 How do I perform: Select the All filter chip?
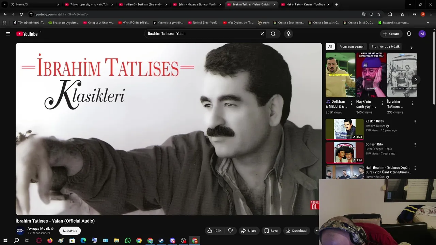[x=330, y=47]
